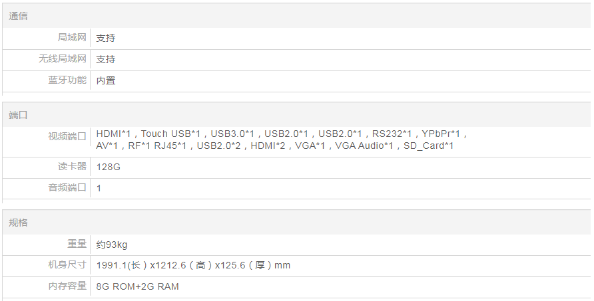Click the 内存容量 row label
The height and width of the screenshot is (301, 594).
[67, 286]
